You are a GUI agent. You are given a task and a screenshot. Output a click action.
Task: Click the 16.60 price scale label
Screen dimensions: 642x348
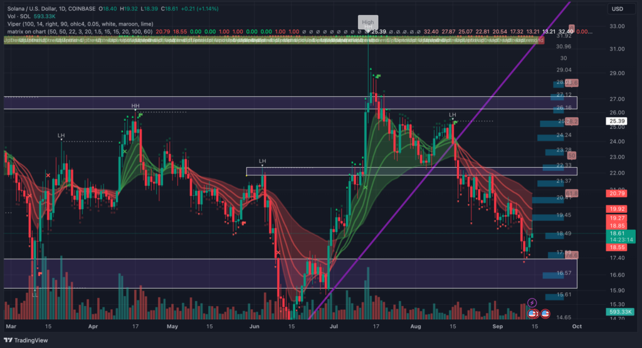pyautogui.click(x=617, y=275)
